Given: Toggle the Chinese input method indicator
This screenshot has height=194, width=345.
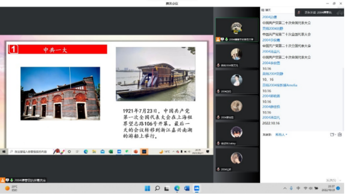Looking at the screenshot, I should pyautogui.click(x=298, y=188).
